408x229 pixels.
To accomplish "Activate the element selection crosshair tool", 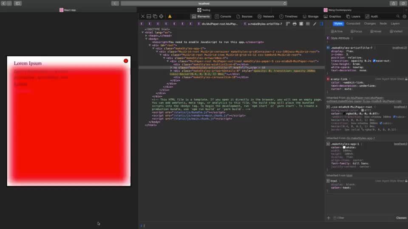I will click(161, 17).
